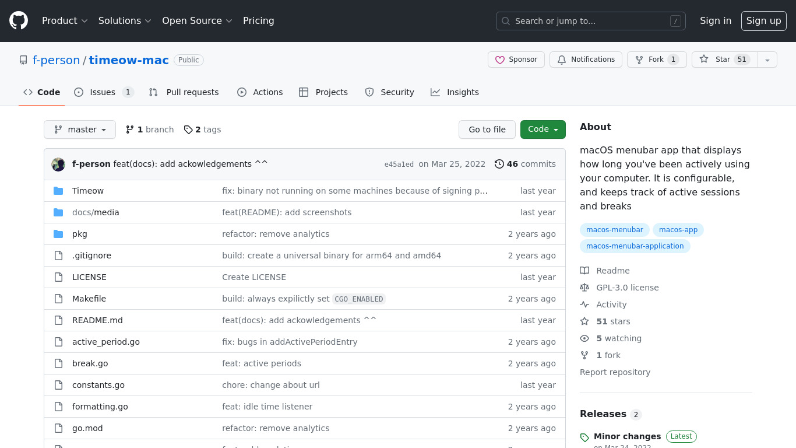Open the Timeow folder
This screenshot has width=796, height=448.
pyautogui.click(x=88, y=191)
